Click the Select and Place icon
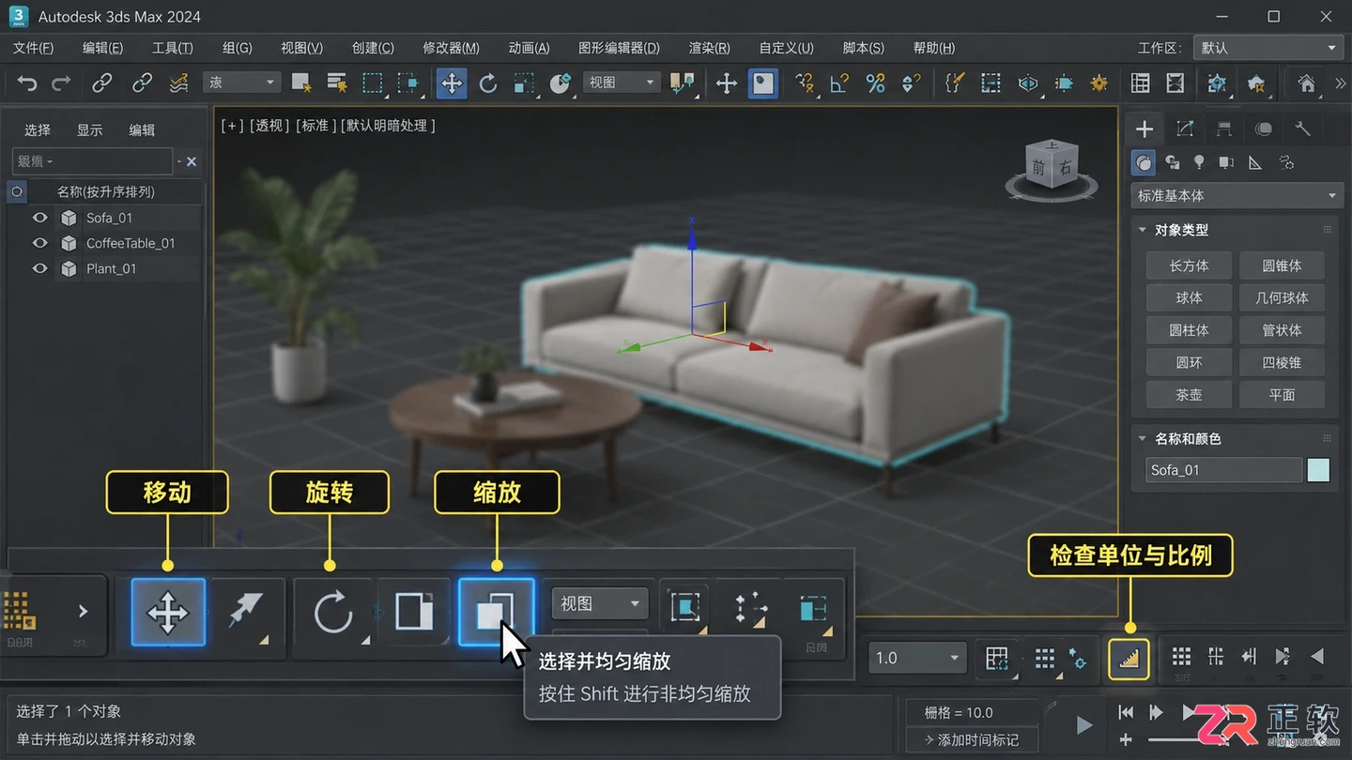 click(561, 84)
